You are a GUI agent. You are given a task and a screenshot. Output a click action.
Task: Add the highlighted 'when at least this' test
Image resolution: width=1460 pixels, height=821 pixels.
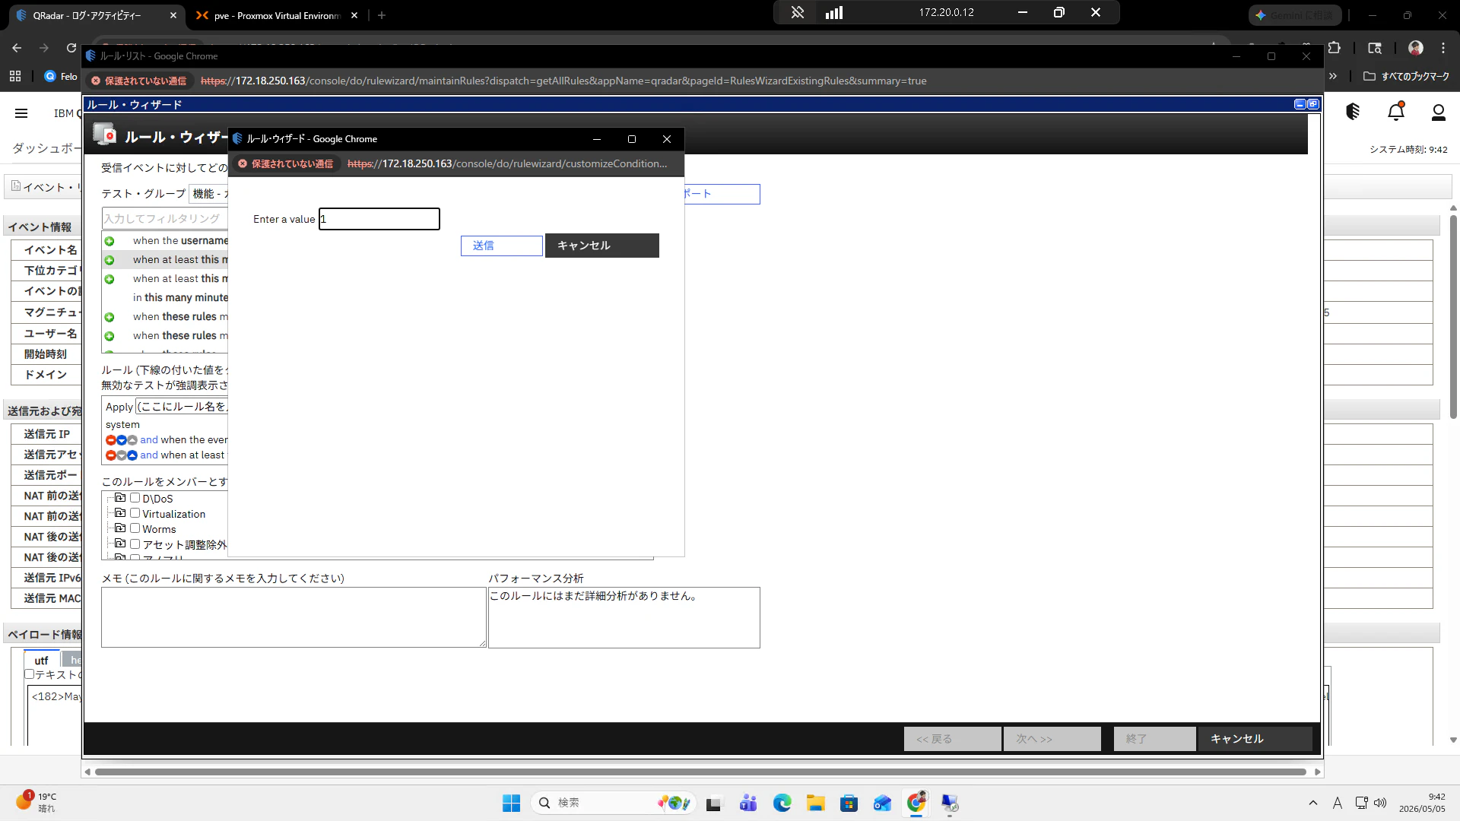pos(109,260)
